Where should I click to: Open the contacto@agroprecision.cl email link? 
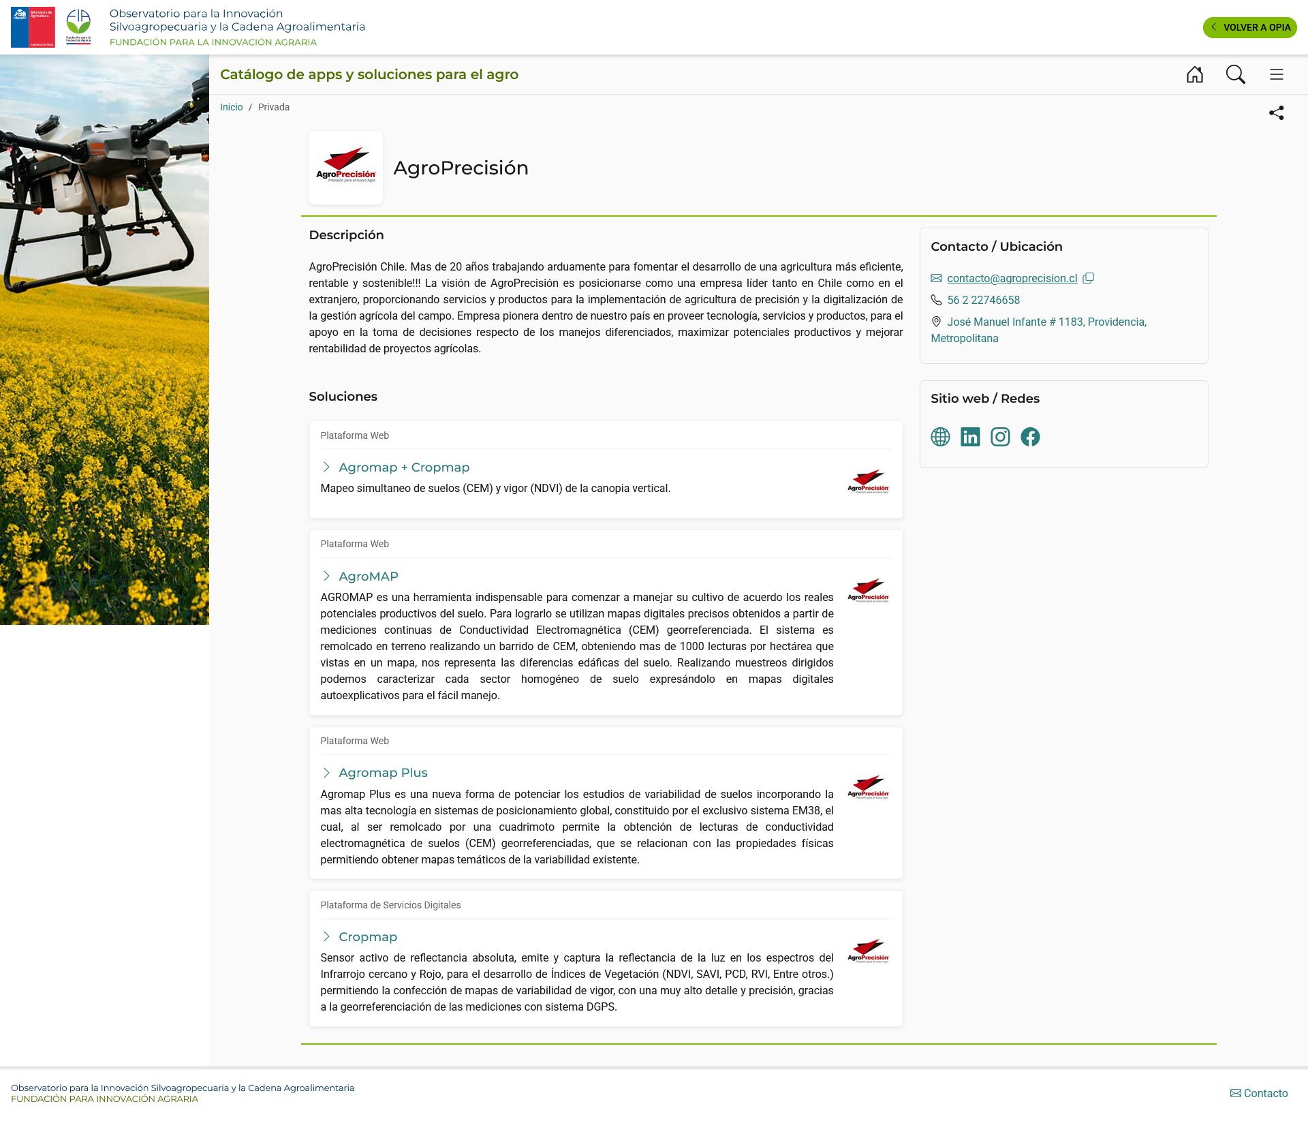(x=1012, y=278)
